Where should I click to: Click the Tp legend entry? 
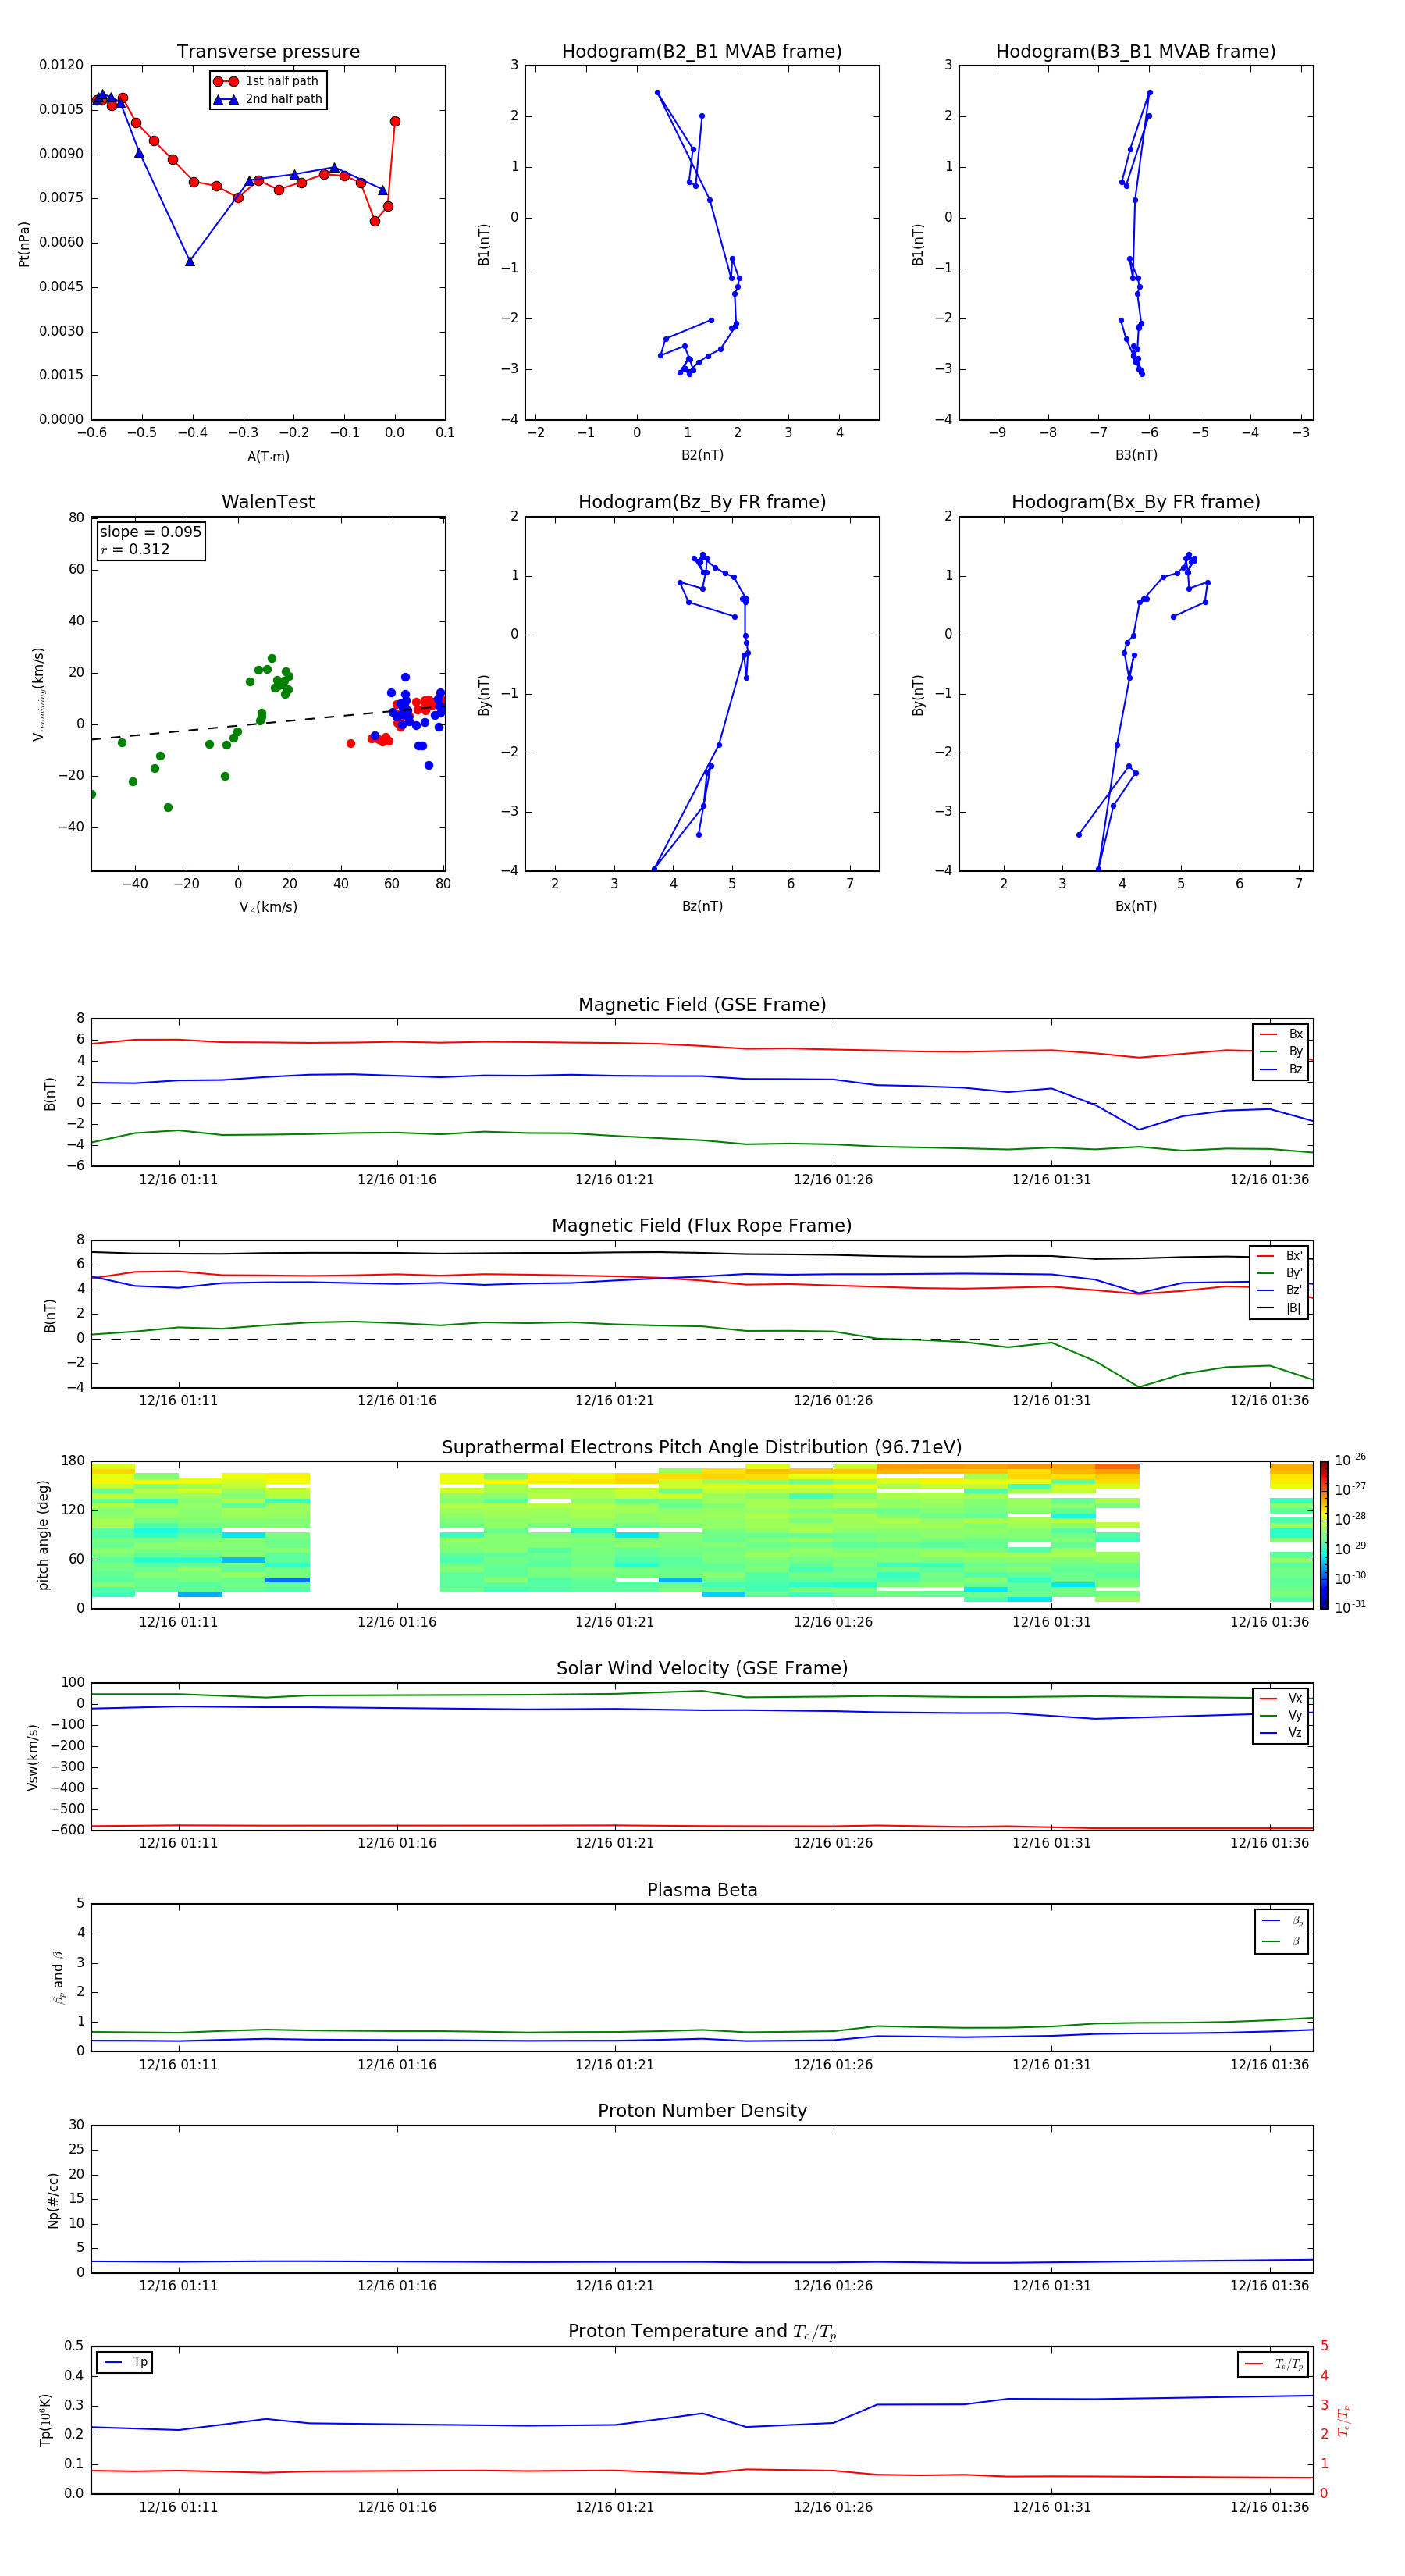pos(125,2362)
